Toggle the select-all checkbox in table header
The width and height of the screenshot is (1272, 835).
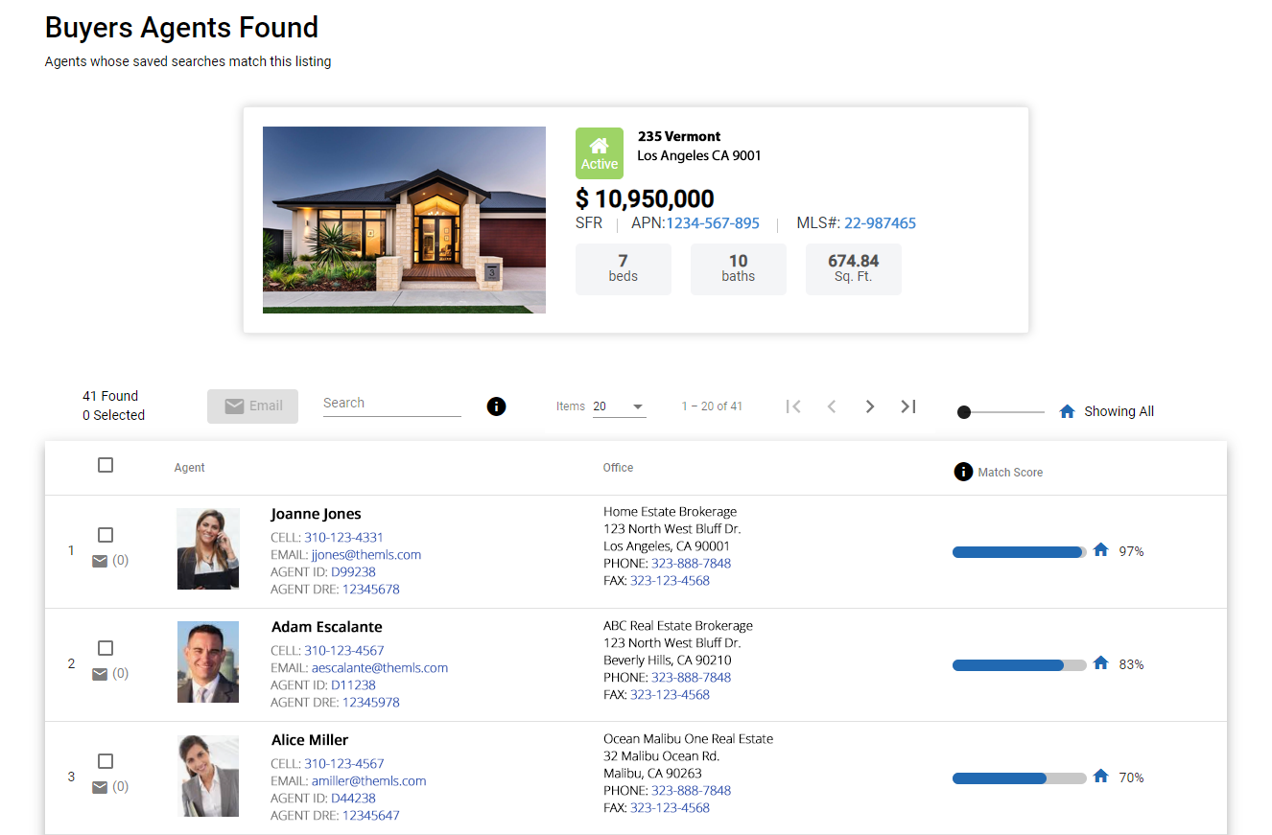106,465
